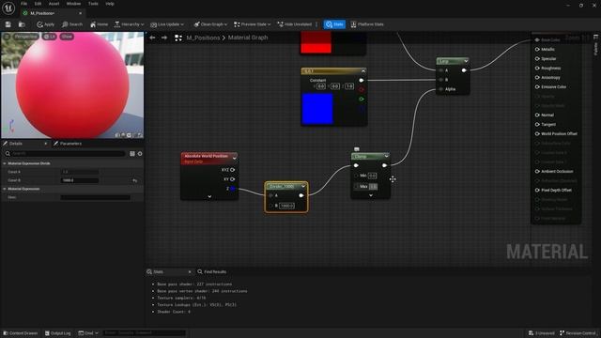The height and width of the screenshot is (338, 601).
Task: Expand Absolute World Position bottom chevron
Action: [209, 196]
